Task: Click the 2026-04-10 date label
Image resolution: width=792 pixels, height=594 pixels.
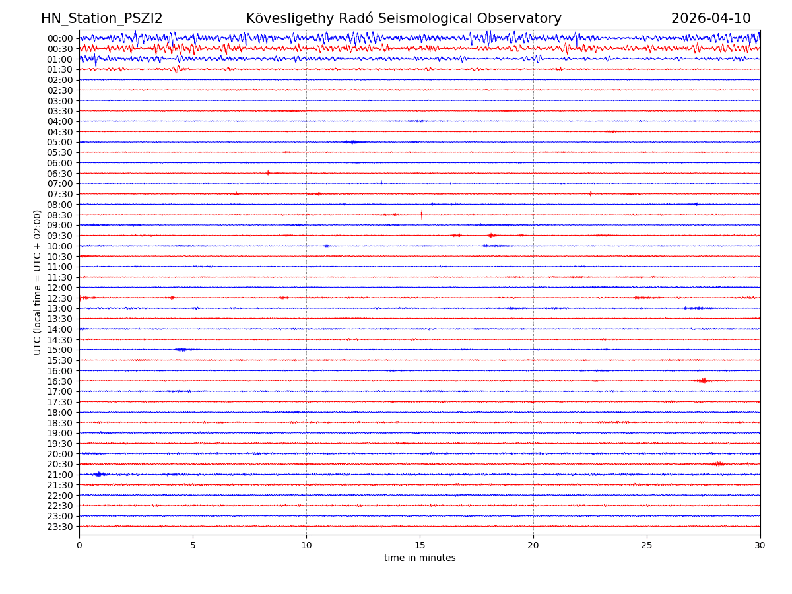Action: [x=711, y=18]
